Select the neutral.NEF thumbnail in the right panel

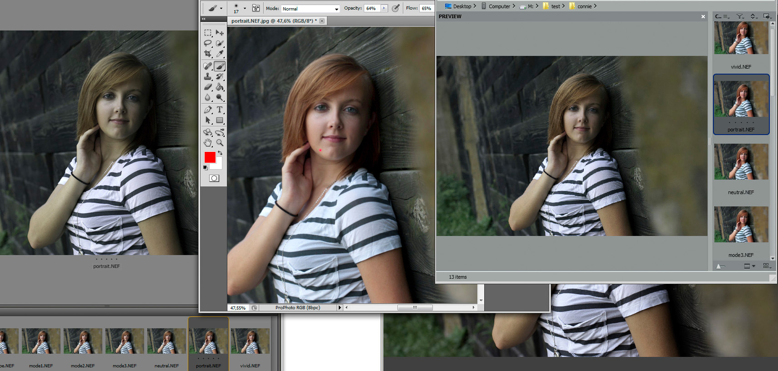pyautogui.click(x=741, y=162)
